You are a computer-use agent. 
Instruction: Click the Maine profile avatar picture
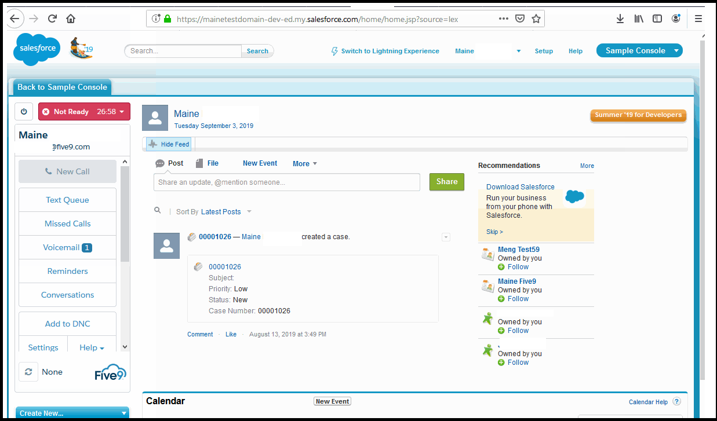coord(155,118)
